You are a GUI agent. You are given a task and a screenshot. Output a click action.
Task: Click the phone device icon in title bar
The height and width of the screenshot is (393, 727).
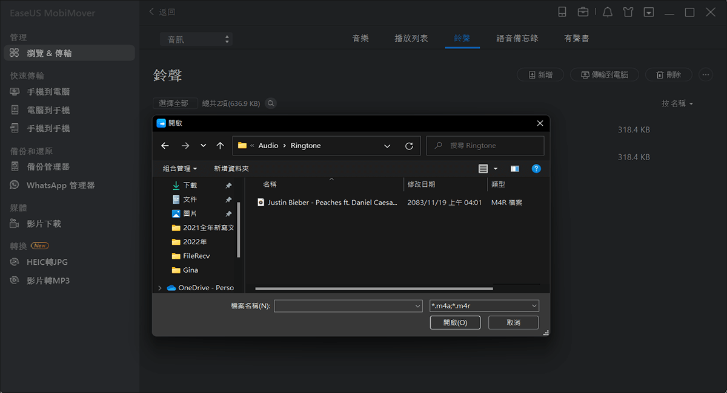[563, 11]
